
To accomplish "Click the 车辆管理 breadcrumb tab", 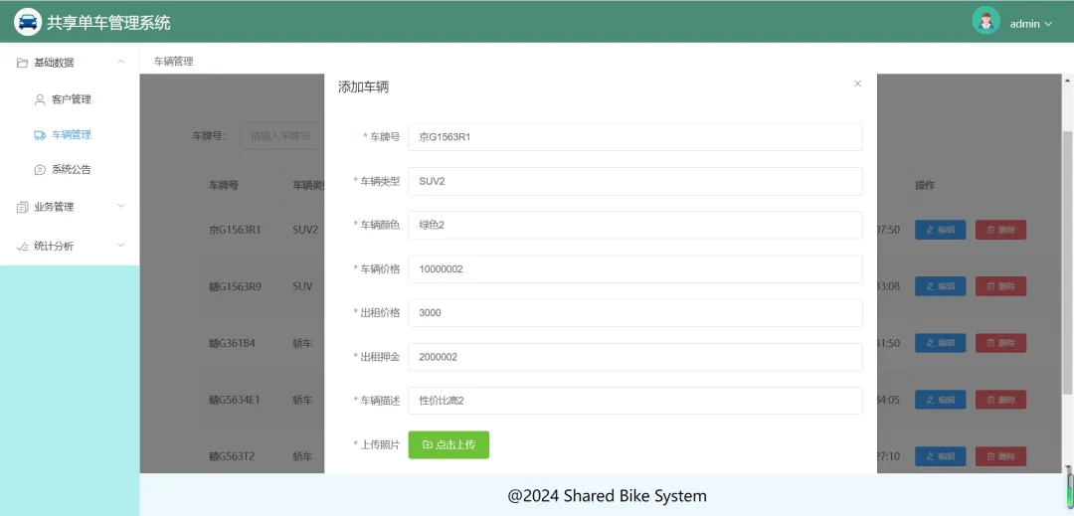I will 173,61.
